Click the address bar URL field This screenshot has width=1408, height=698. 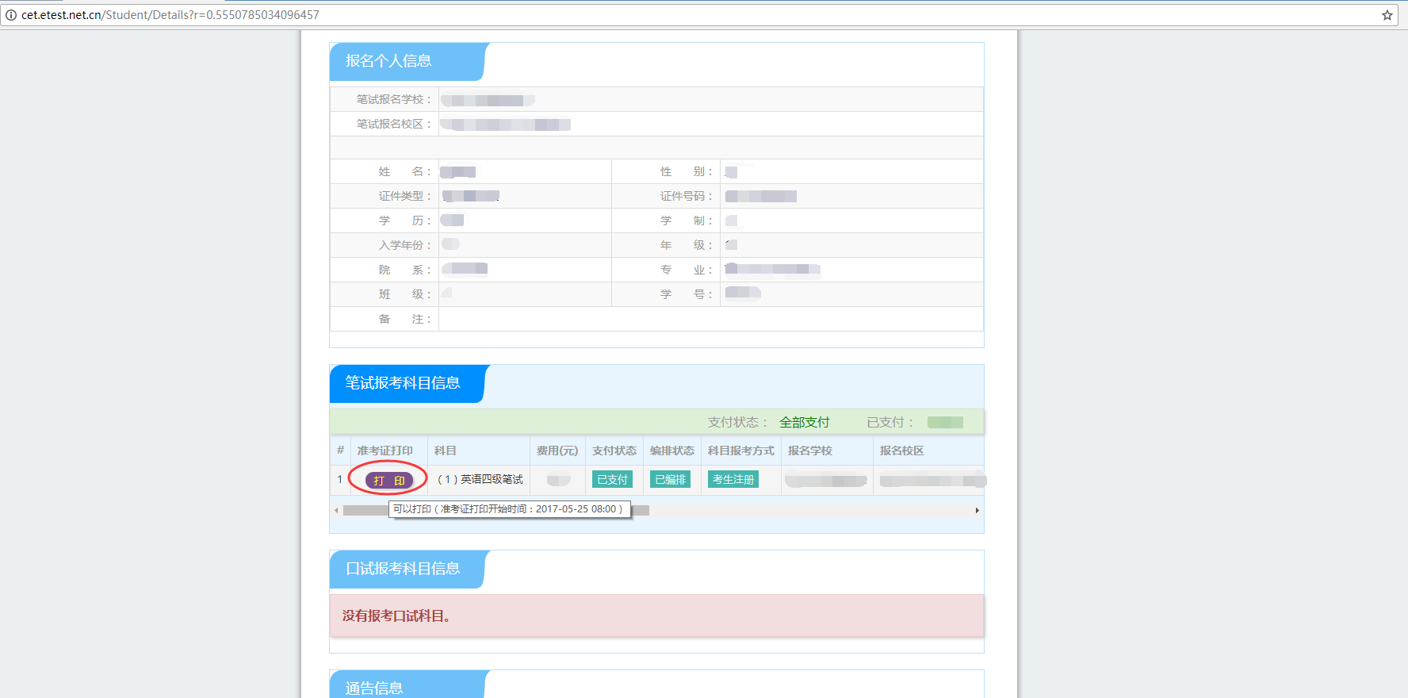coord(555,15)
